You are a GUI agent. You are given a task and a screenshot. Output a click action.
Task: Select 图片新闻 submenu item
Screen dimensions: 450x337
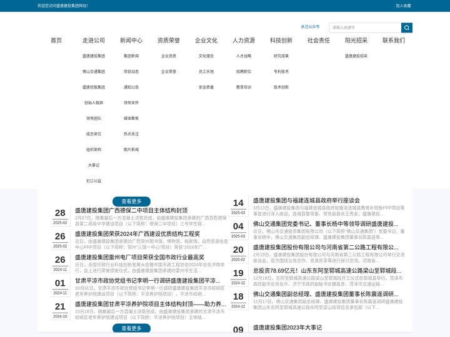(131, 150)
